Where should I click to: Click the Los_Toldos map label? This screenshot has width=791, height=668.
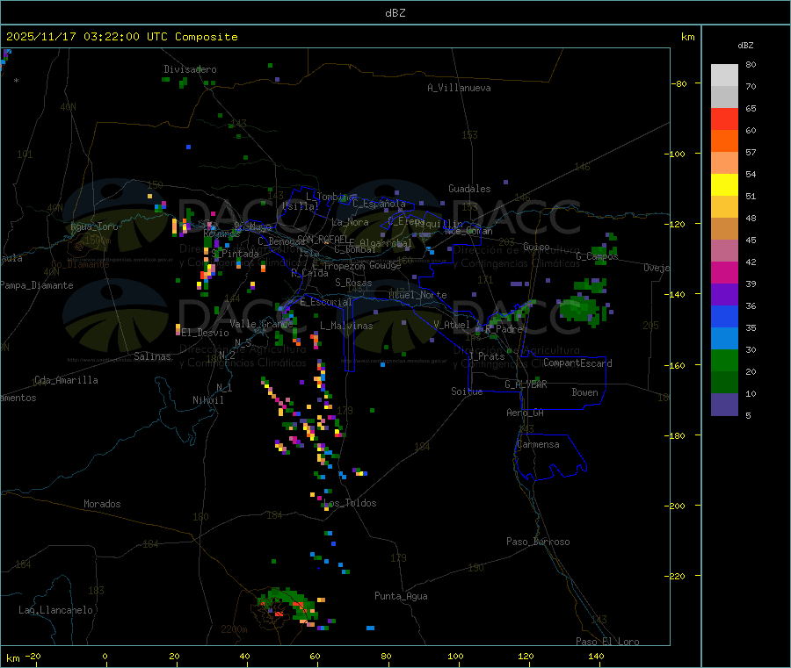350,503
